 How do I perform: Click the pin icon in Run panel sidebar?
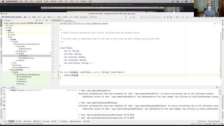(x=4, y=109)
